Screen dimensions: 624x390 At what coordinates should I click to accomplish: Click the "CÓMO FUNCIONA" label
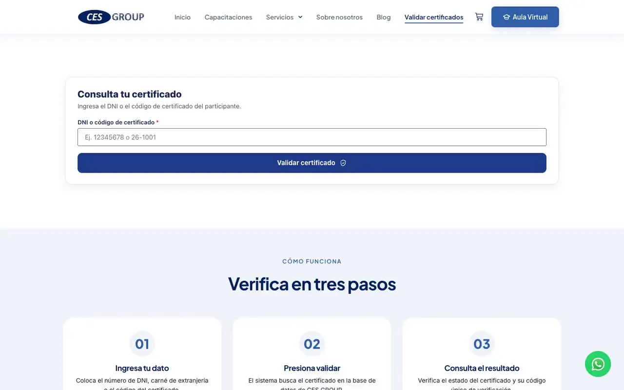point(312,261)
